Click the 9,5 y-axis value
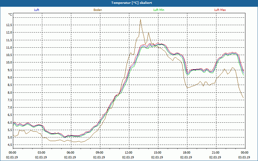Screen dimensions: 258x161 coord(10,70)
